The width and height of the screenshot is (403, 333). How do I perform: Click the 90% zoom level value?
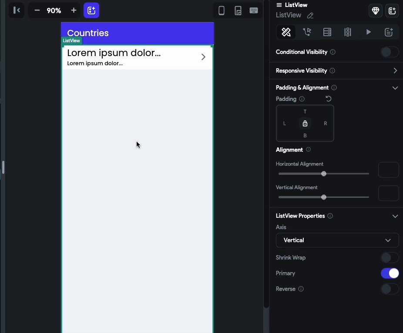pyautogui.click(x=54, y=10)
